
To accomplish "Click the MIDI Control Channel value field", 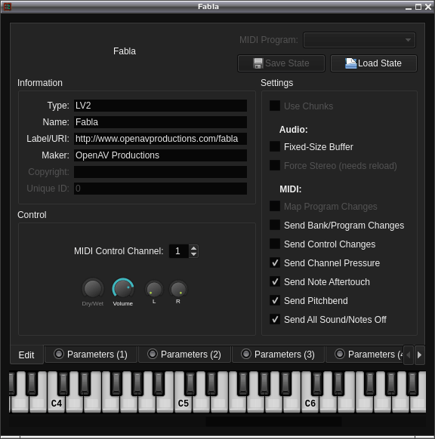I will pyautogui.click(x=179, y=251).
